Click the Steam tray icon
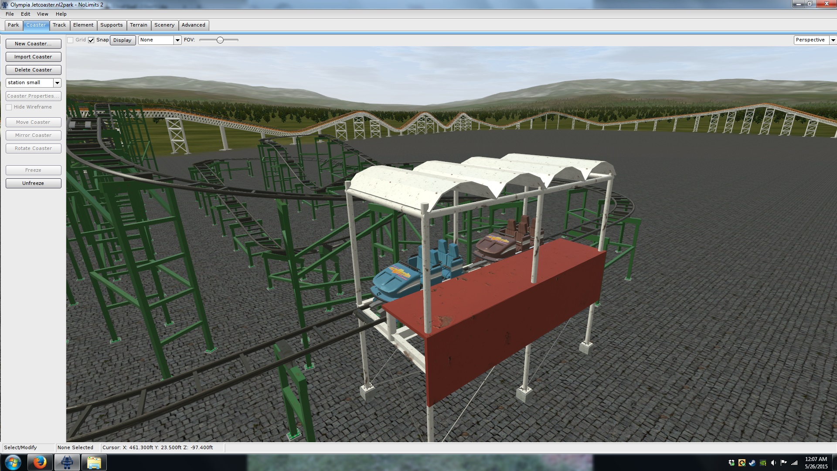Viewport: 837px width, 471px height. click(x=752, y=463)
